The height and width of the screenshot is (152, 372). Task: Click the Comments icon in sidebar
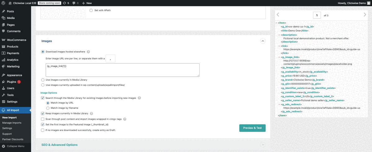(x=3, y=31)
